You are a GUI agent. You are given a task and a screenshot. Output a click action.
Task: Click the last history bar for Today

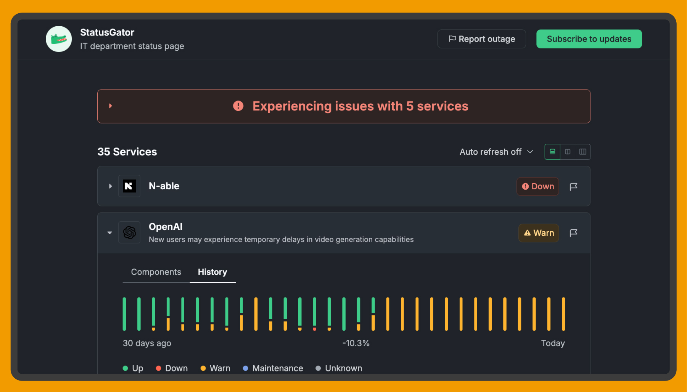[x=563, y=314]
